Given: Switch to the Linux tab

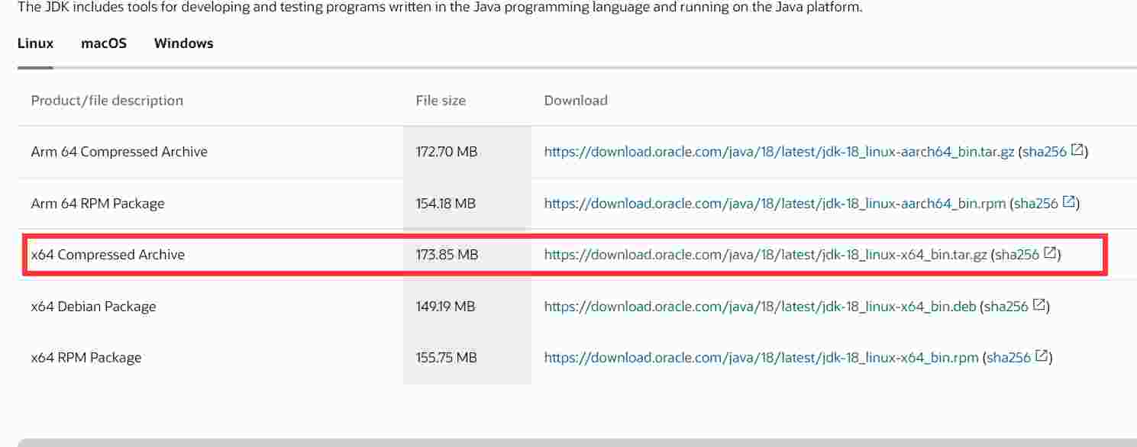Looking at the screenshot, I should pos(35,43).
